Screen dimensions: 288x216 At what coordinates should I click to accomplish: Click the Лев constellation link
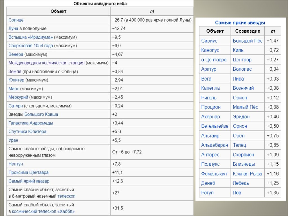coord(237,192)
